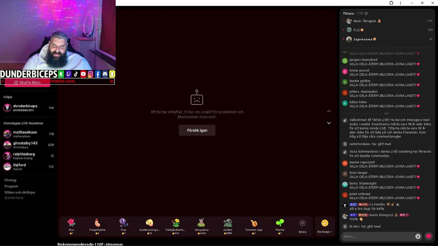Click hunter griffen avatar in chat
Image resolution: width=438 pixels, height=246 pixels.
345,82
